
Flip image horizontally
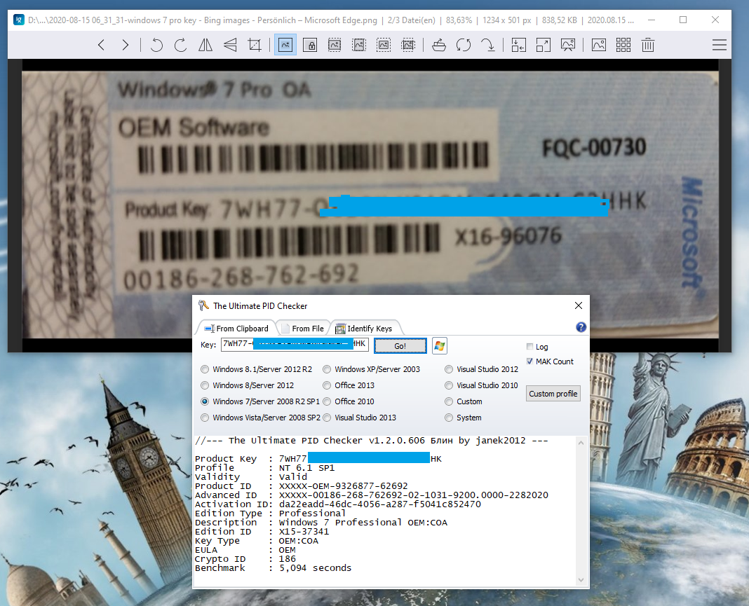pos(205,46)
